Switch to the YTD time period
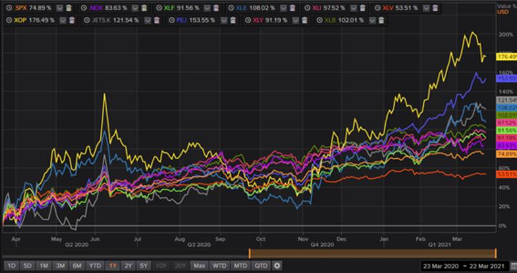 tap(94, 265)
